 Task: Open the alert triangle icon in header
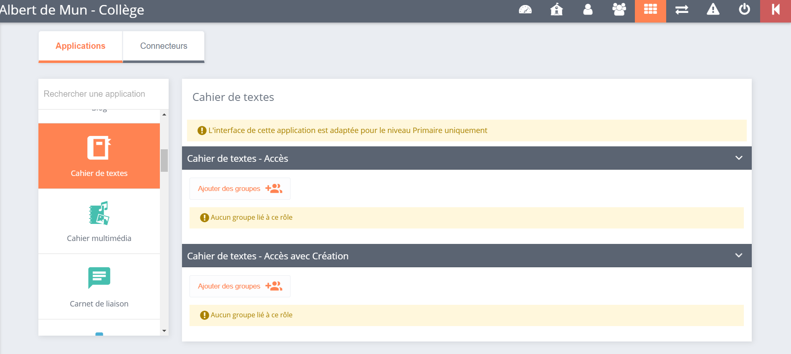point(713,9)
